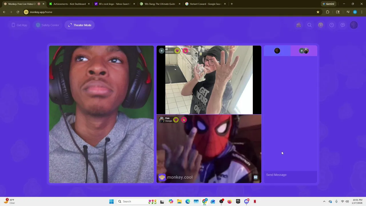This screenshot has width=366, height=206.
Task: Open Chrome extensions puzzle icon
Action: click(x=328, y=12)
